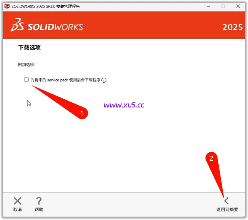Enable background downloader for future service packs checkbox
Viewport: 248px width, 220px height.
[x=26, y=79]
